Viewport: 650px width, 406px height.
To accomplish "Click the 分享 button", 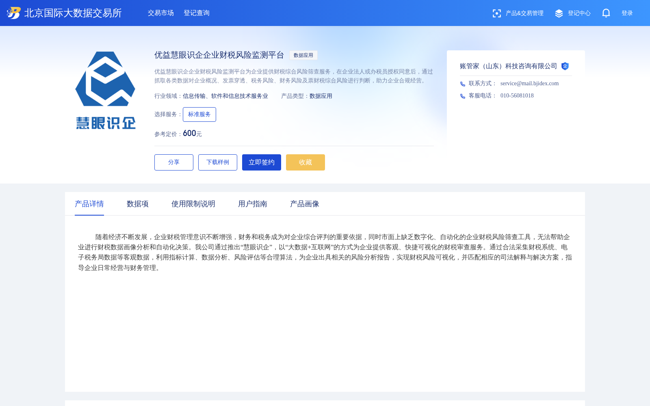I will [x=174, y=162].
